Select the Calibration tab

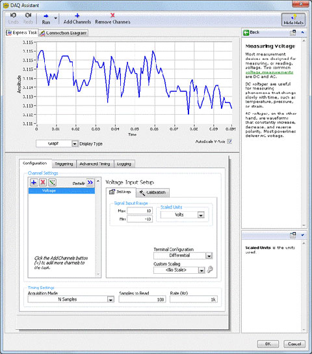(153, 192)
